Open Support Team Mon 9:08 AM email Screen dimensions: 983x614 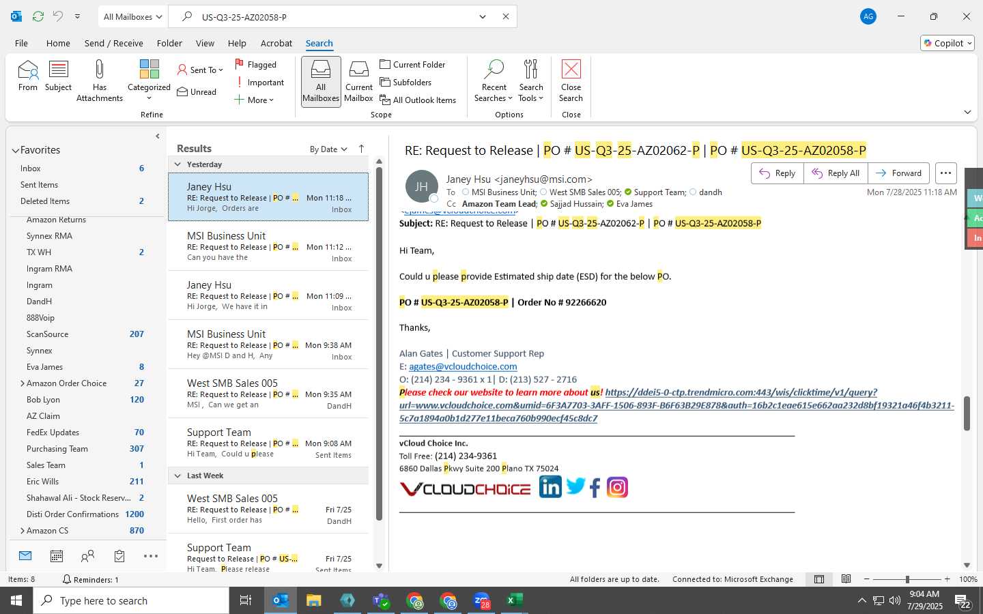point(268,443)
